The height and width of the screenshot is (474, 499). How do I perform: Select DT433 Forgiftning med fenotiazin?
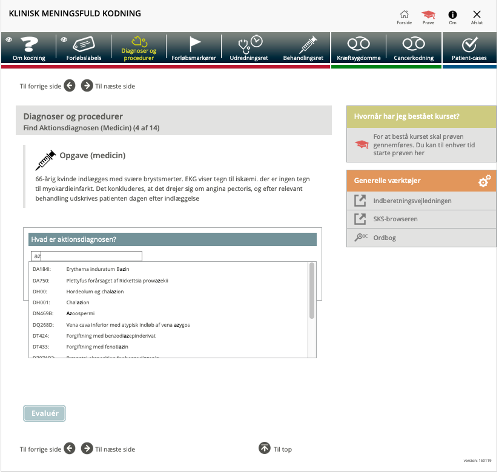point(169,347)
